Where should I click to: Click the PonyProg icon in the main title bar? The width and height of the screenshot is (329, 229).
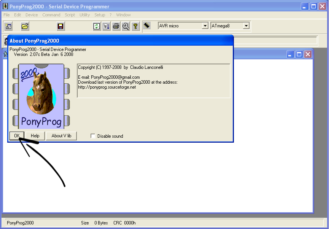(5, 6)
